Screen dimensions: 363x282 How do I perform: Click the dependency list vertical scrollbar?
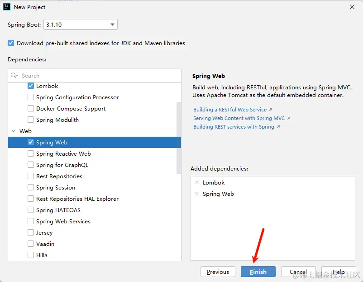point(179,138)
